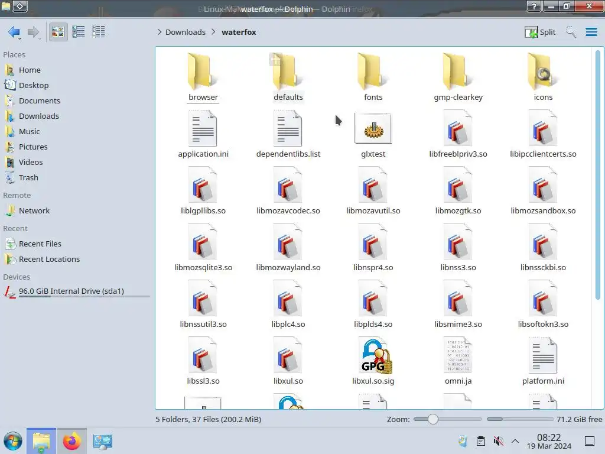Switch to Icons view mode

[x=58, y=32]
